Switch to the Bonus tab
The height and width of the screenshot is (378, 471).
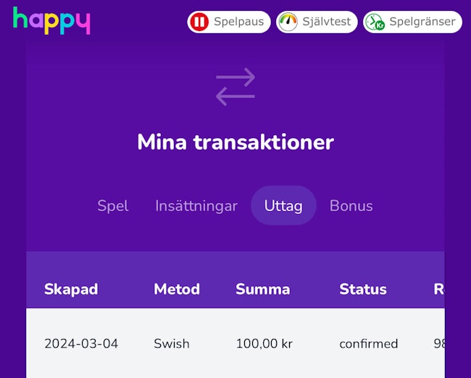351,206
